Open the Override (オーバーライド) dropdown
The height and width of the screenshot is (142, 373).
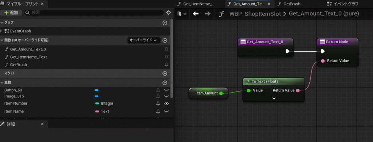point(144,40)
